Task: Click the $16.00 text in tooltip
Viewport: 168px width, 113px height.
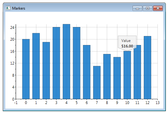Action: (x=127, y=46)
